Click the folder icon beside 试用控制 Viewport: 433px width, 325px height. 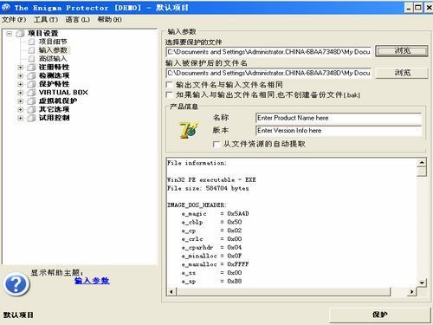tap(31, 118)
